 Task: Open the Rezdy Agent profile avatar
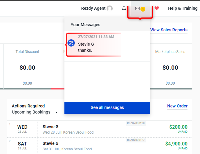[x=110, y=9]
